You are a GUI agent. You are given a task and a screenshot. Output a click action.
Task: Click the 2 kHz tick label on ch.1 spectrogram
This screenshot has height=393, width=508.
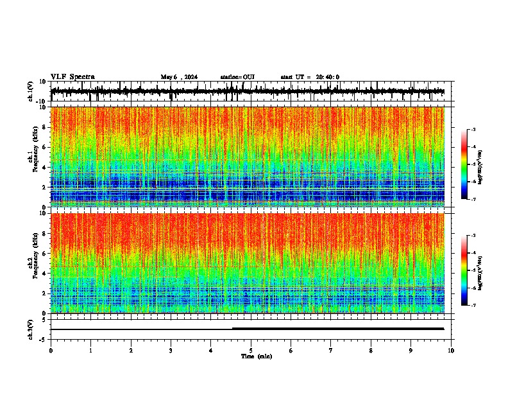[44, 187]
